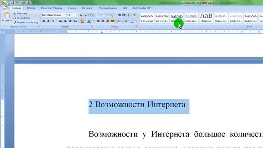Sort the selected text alphabetically

(x=129, y=15)
